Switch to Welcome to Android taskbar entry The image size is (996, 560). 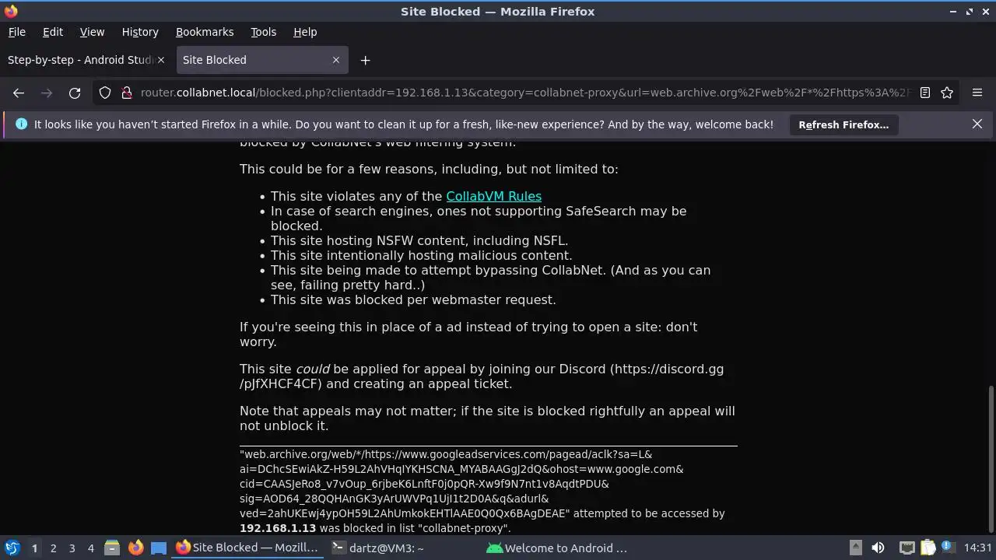point(557,548)
